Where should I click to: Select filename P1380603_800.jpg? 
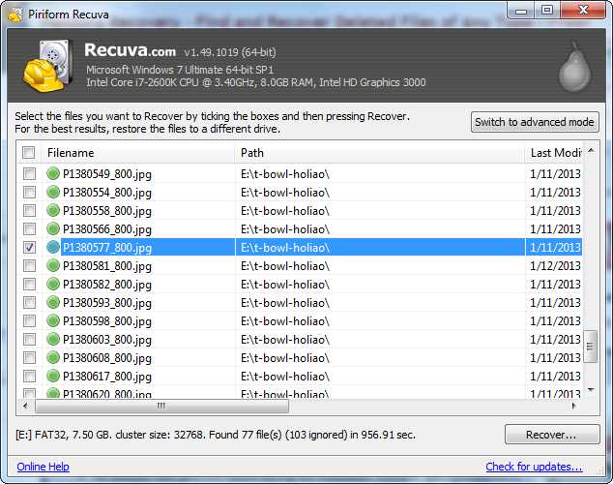tap(107, 340)
